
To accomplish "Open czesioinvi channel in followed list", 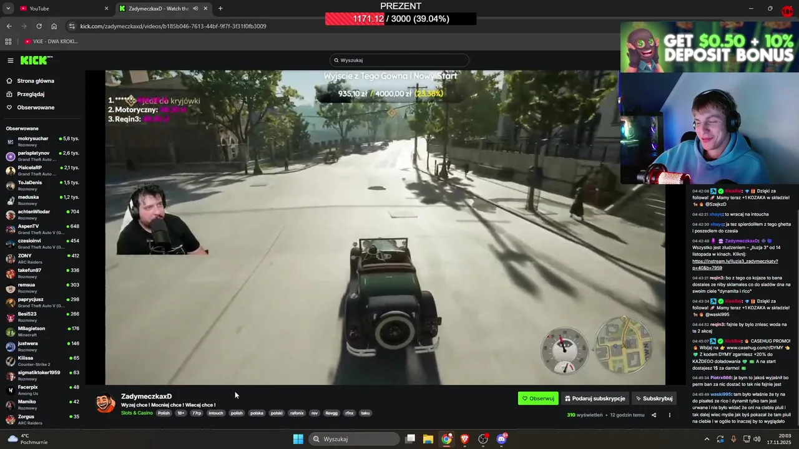I will pos(42,244).
